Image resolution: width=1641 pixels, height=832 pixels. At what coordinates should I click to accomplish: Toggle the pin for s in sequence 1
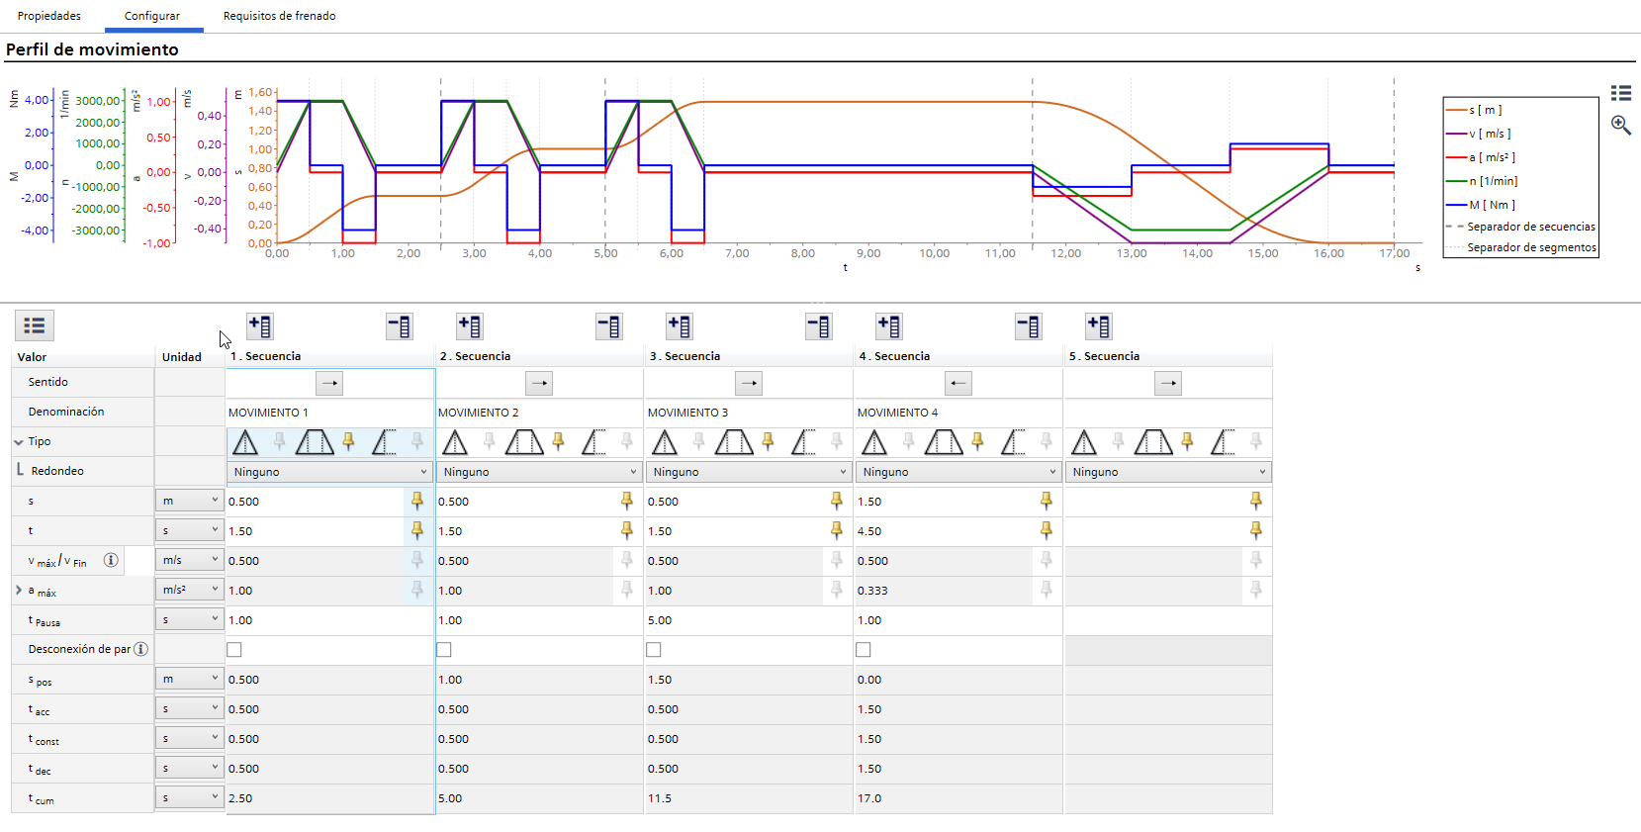pos(417,501)
